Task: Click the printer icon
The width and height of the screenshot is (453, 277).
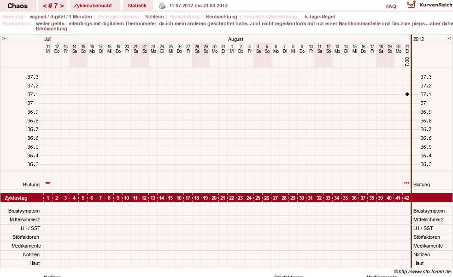Action: (x=162, y=6)
